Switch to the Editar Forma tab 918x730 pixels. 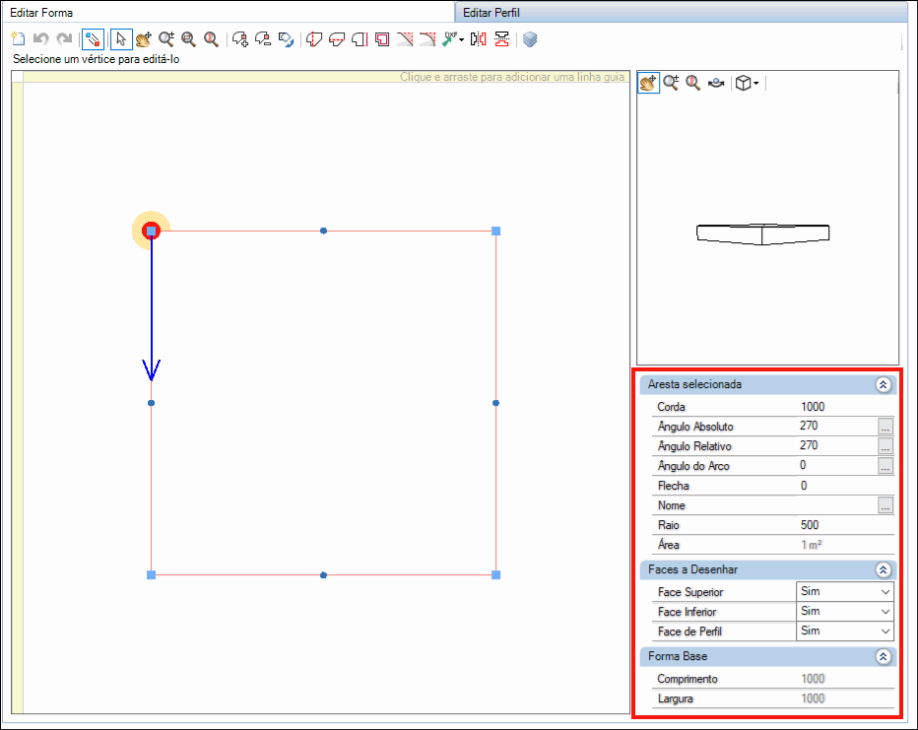41,12
